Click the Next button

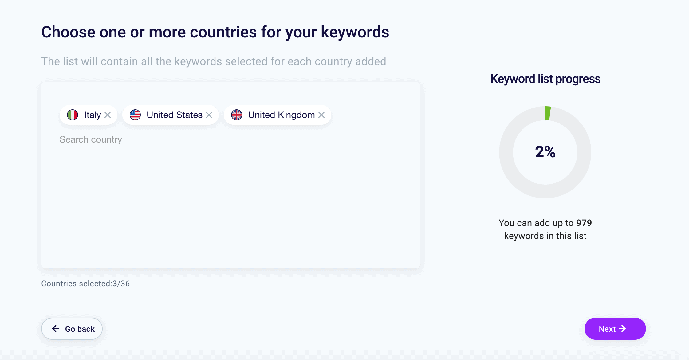tap(615, 328)
